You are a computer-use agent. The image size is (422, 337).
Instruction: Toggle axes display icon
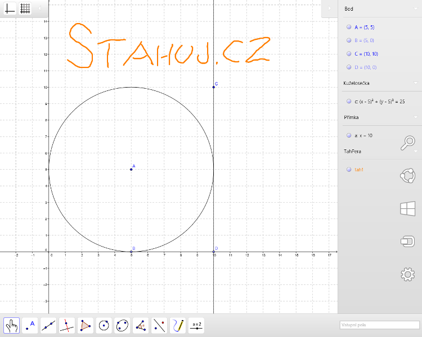coord(10,8)
